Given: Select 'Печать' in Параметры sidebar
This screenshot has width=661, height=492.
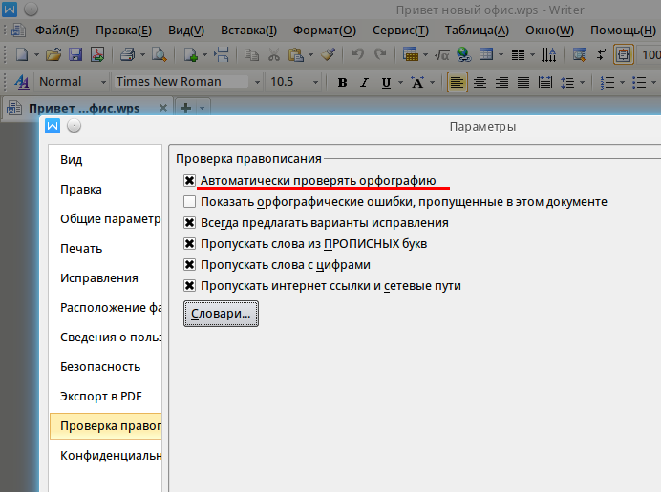Looking at the screenshot, I should (105, 248).
